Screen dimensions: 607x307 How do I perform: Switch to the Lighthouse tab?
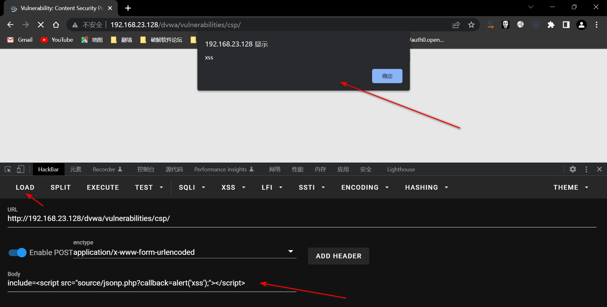point(401,169)
